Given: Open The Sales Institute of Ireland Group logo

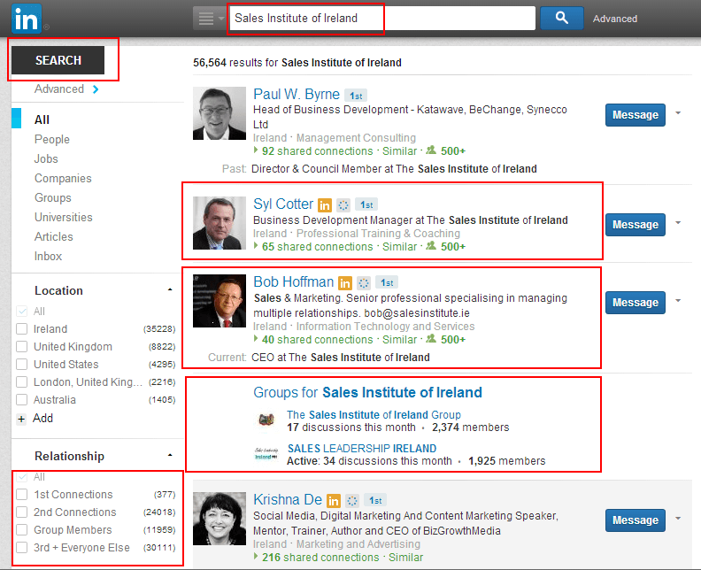Looking at the screenshot, I should tap(266, 420).
